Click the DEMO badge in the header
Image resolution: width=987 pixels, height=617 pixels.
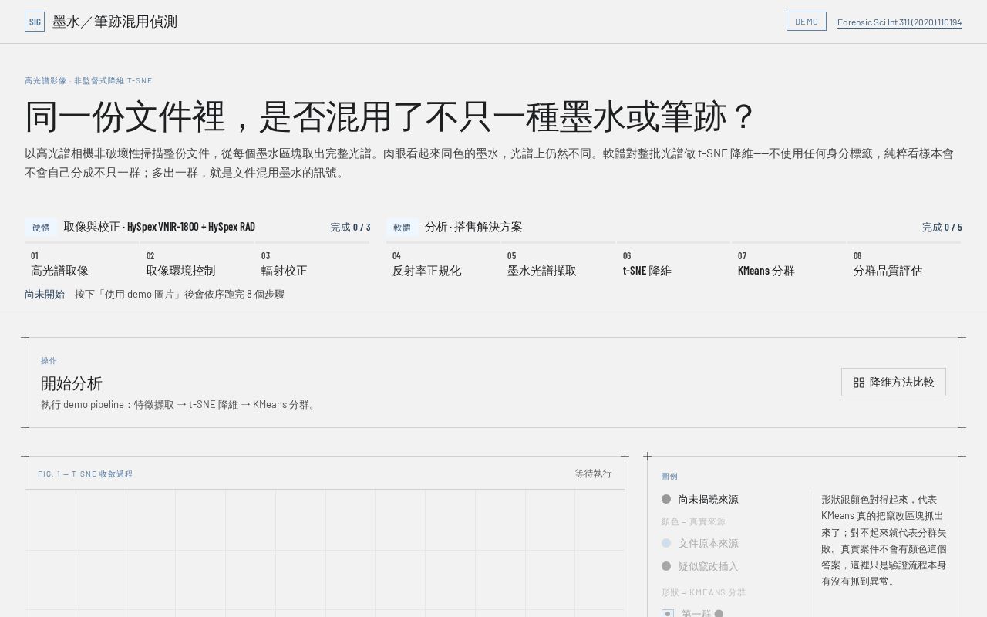pyautogui.click(x=807, y=22)
